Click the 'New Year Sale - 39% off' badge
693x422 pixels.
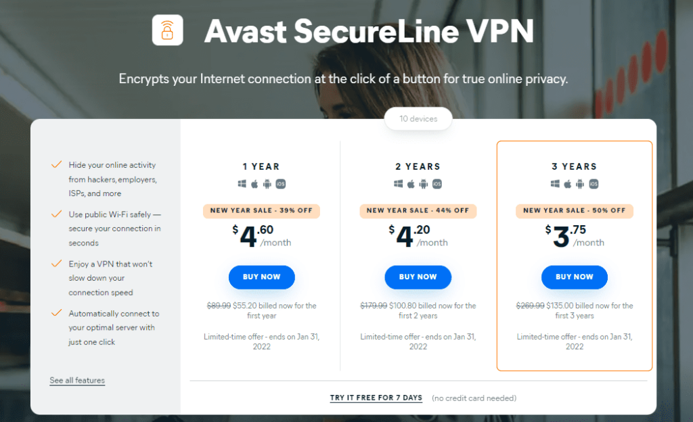(261, 210)
